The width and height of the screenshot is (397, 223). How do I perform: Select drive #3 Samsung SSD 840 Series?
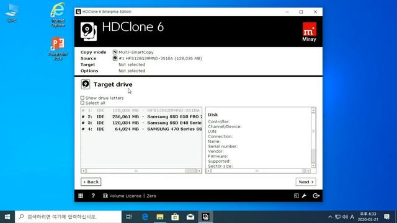pos(141,123)
